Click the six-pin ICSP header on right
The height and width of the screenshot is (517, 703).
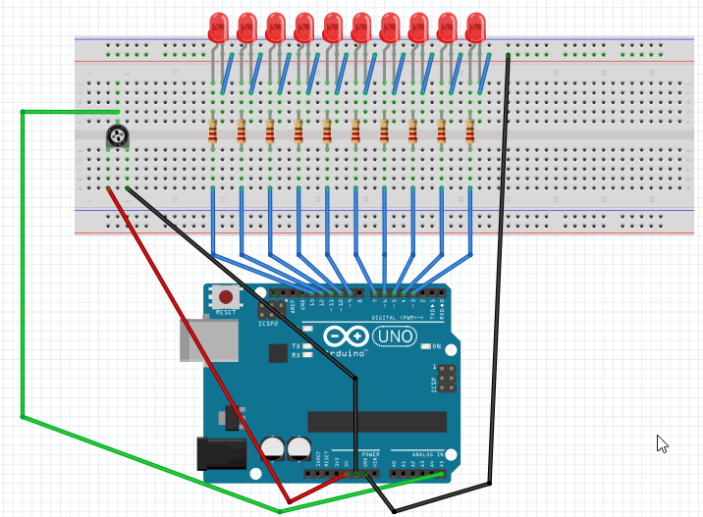pos(446,379)
